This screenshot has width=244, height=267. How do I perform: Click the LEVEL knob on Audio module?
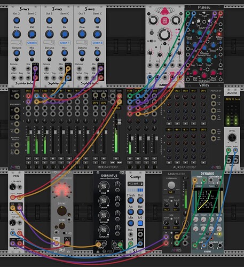232,137
